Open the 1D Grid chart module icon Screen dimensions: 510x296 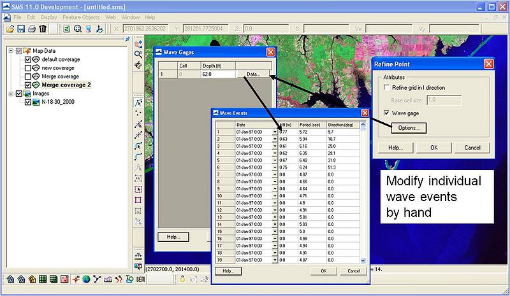[108, 279]
